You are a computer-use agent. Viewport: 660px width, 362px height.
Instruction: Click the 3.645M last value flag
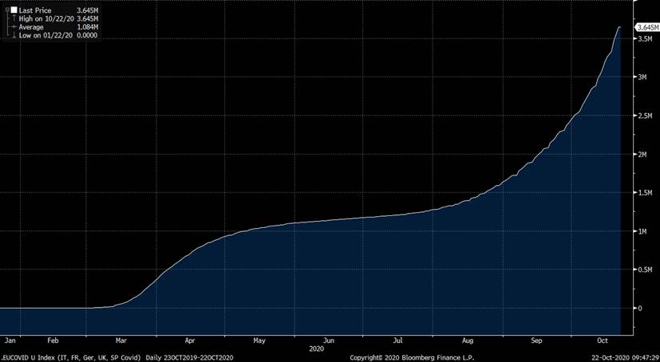pos(646,27)
